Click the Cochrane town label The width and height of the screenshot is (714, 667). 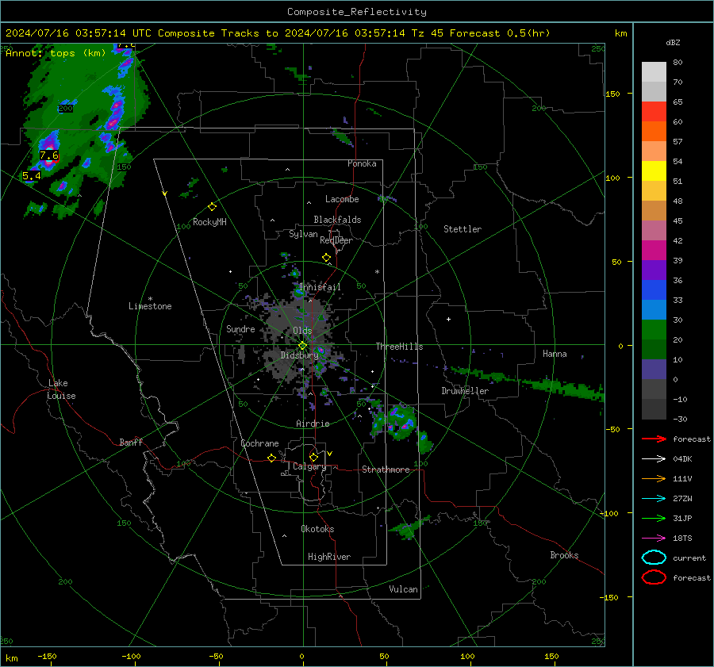[259, 443]
